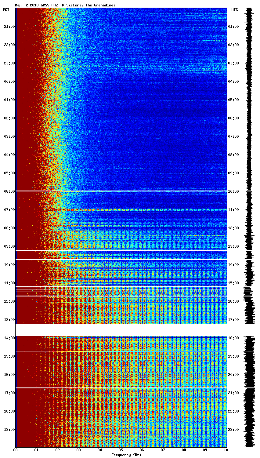
Task: Click the 08 Hz frequency tick label
Action: point(184,450)
